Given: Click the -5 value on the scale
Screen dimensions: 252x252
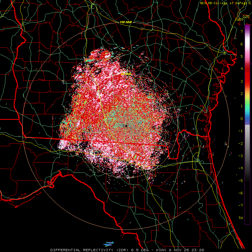Looking at the screenshot, I should coord(241,181).
